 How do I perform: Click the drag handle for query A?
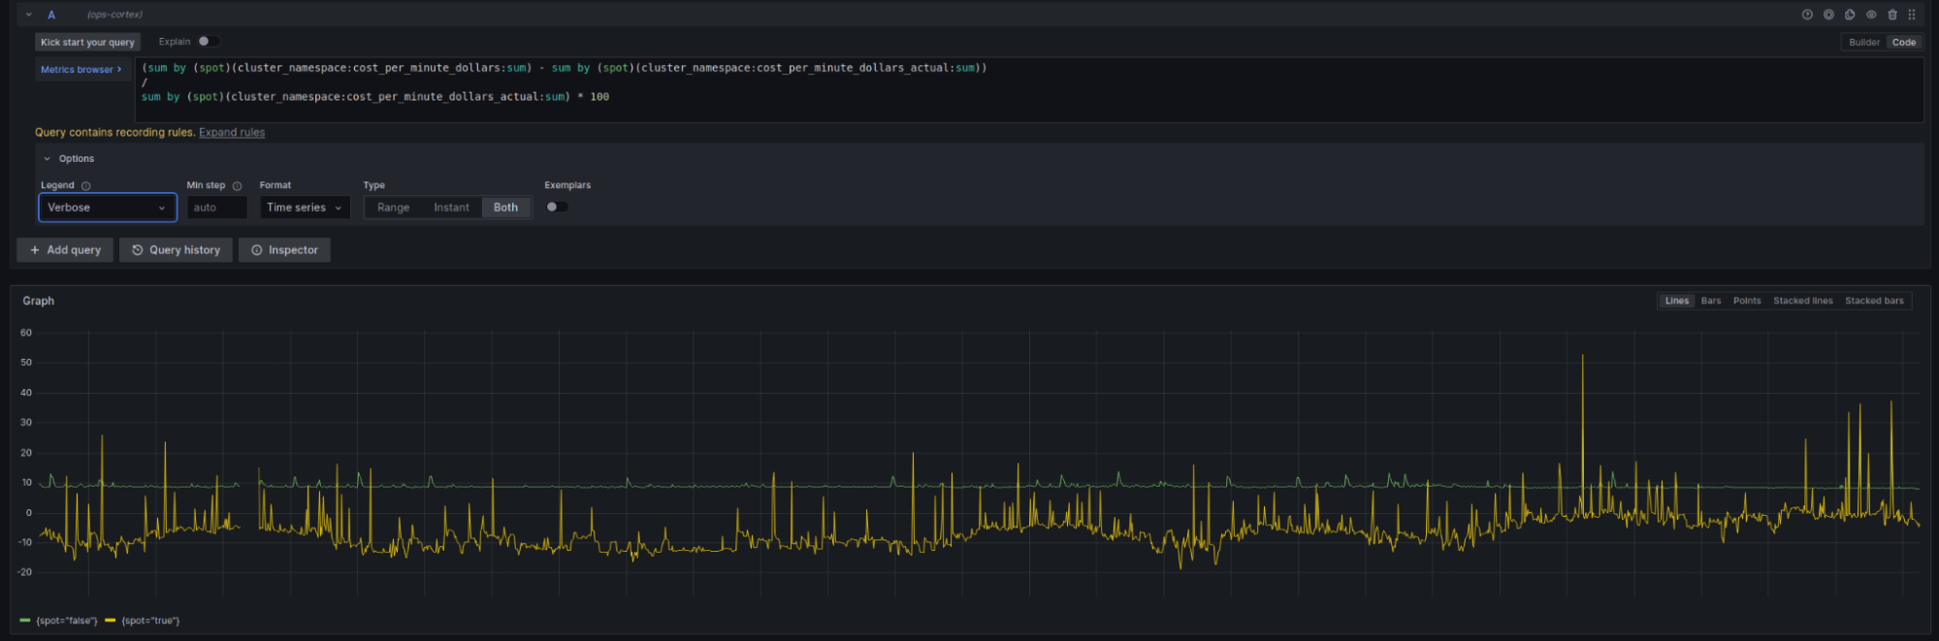click(x=1912, y=15)
